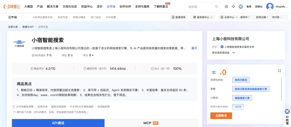This screenshot has height=127, width=291.
Task: Open the headset customer service icon
Action: (233, 7)
